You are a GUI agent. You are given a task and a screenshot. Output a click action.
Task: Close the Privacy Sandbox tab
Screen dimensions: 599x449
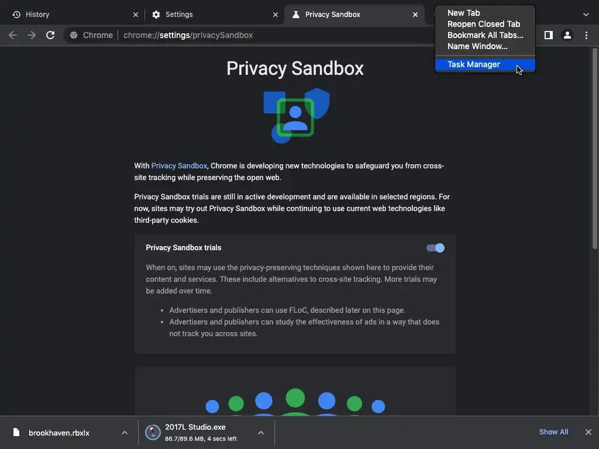pyautogui.click(x=415, y=15)
